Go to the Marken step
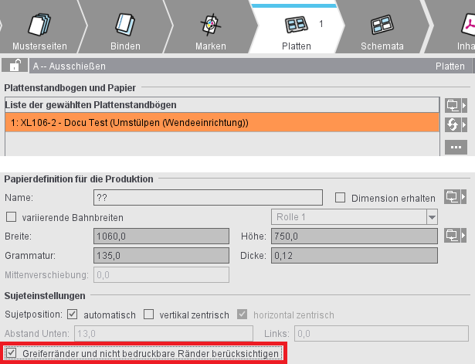Viewport: 475px width, 364px height. [211, 27]
